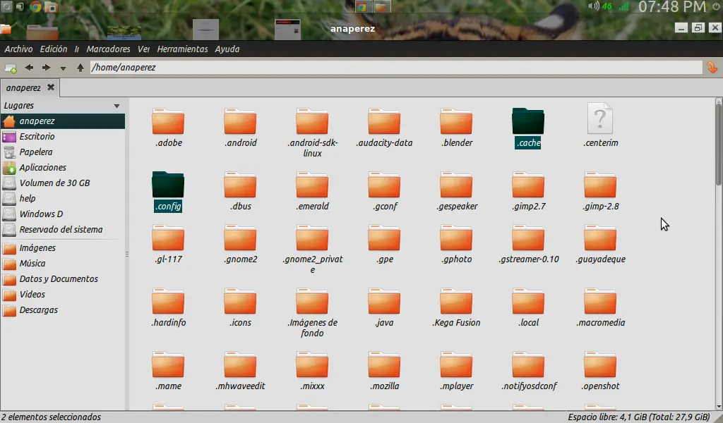Image resolution: width=723 pixels, height=423 pixels.
Task: Select the .gimp-2.8 folder icon
Action: pos(600,185)
